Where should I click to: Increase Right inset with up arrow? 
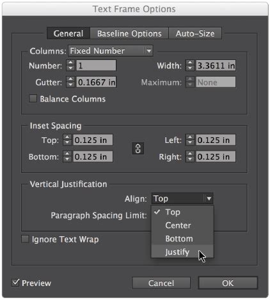click(x=189, y=154)
